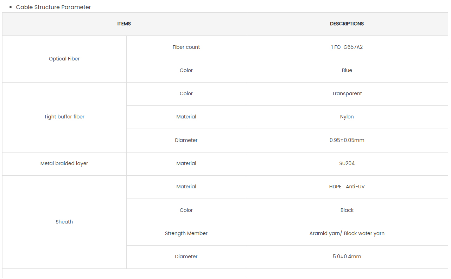Click the HDPE Anti-UV value

pos(347,187)
